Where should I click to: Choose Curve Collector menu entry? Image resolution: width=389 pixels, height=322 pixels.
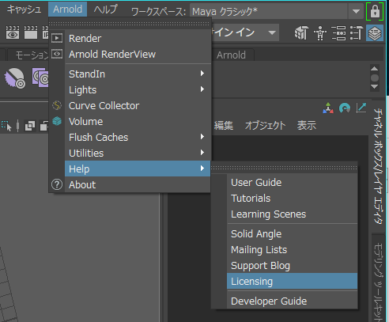click(x=138, y=105)
